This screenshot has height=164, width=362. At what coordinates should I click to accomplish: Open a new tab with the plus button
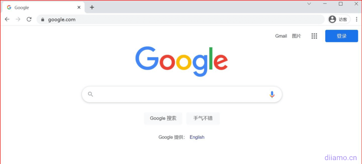point(92,7)
